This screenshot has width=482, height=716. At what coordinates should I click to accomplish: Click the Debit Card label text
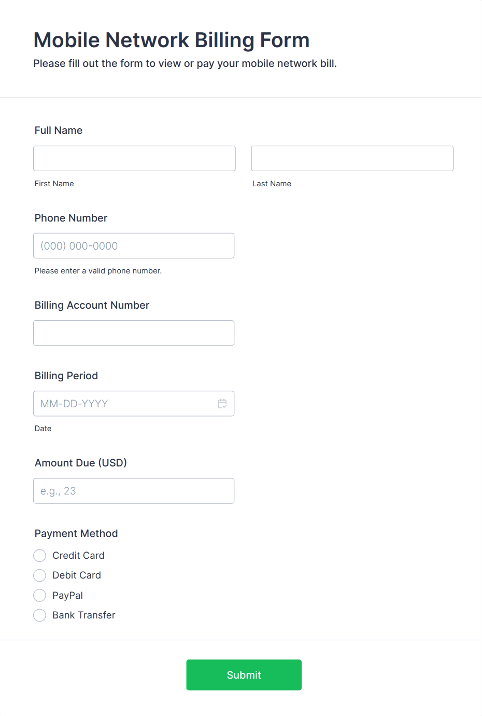77,575
